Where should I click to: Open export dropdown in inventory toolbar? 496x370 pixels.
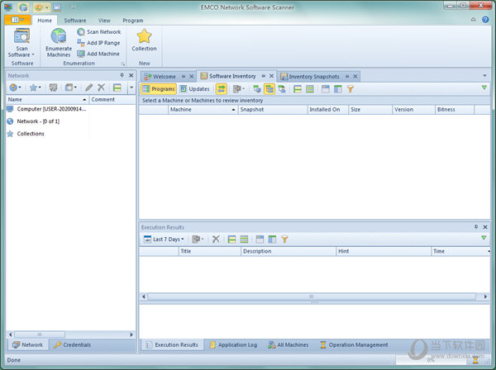pos(239,89)
